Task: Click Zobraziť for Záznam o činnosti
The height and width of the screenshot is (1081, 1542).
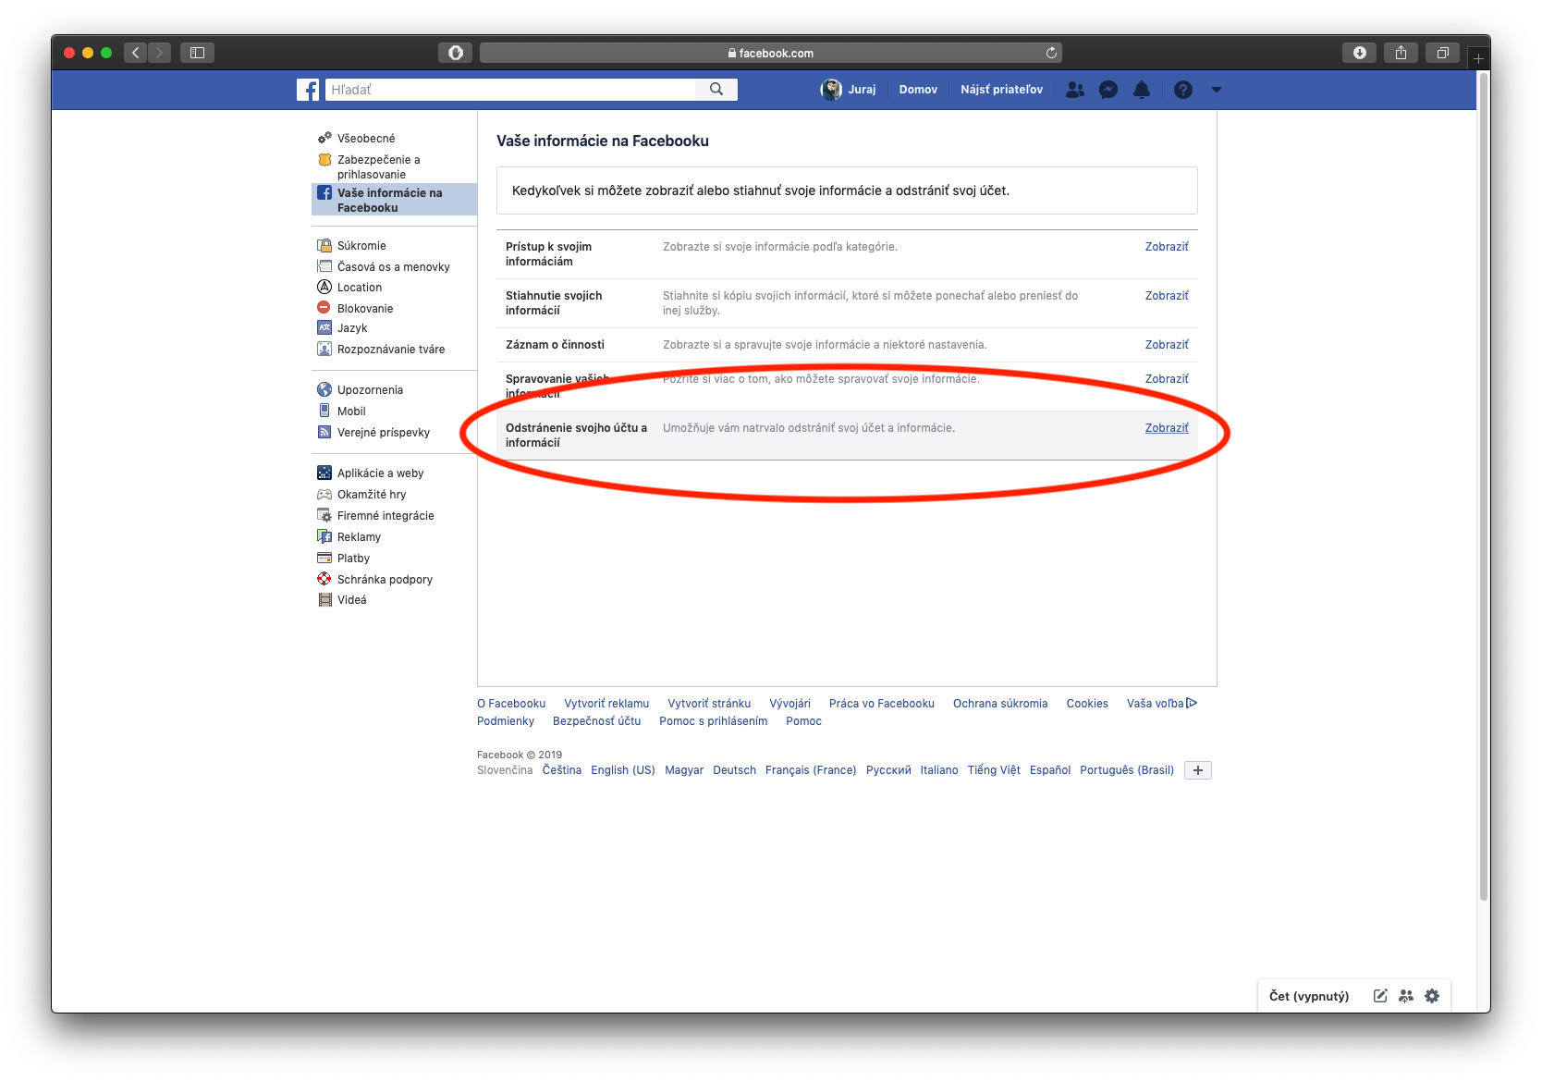Action: point(1167,345)
